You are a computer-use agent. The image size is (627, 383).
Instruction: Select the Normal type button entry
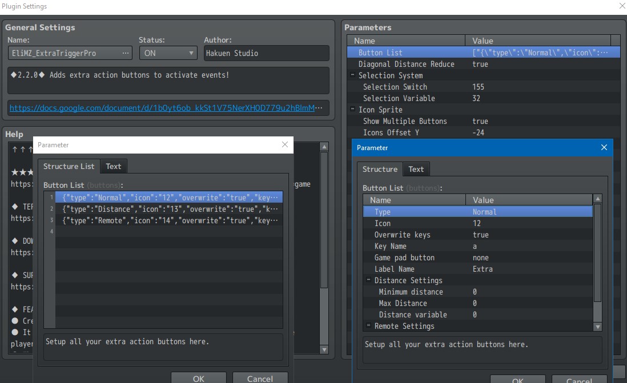click(169, 197)
